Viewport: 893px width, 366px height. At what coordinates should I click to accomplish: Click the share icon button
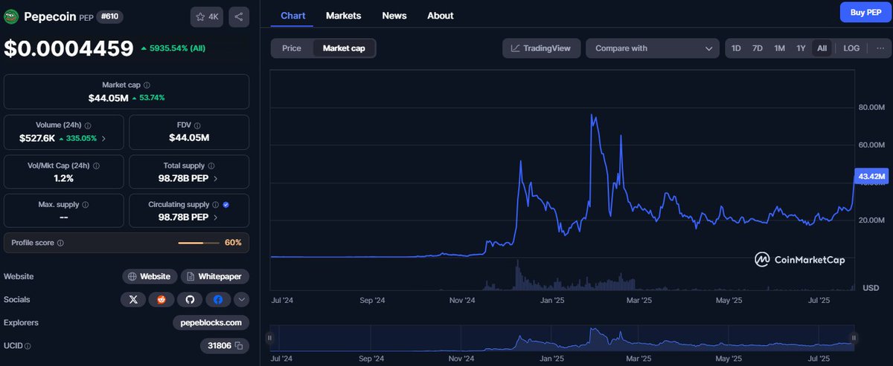[x=238, y=16]
